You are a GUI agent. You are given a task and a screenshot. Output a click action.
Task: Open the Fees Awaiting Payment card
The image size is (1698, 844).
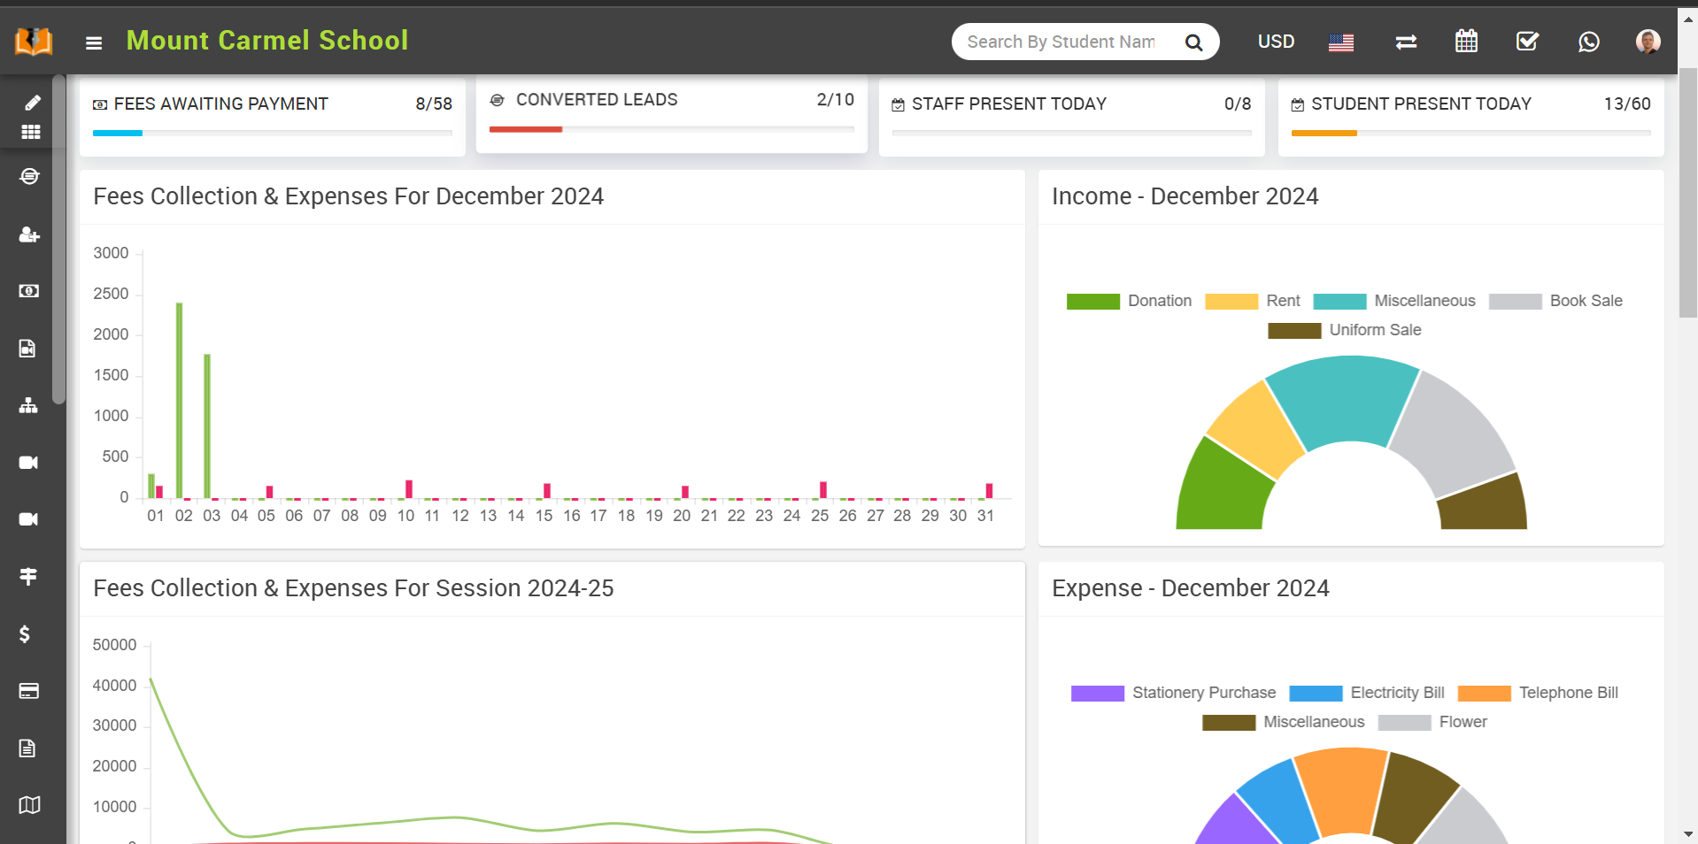[273, 116]
